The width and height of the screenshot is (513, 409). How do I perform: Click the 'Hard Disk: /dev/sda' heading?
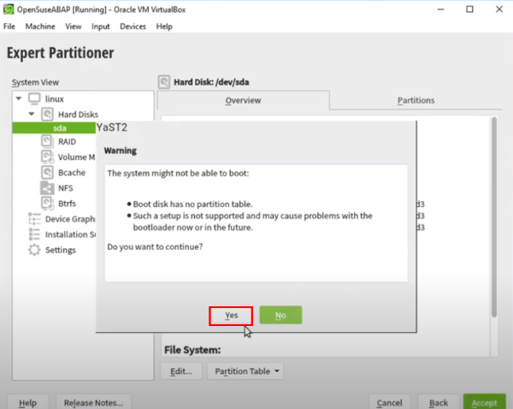pyautogui.click(x=211, y=82)
